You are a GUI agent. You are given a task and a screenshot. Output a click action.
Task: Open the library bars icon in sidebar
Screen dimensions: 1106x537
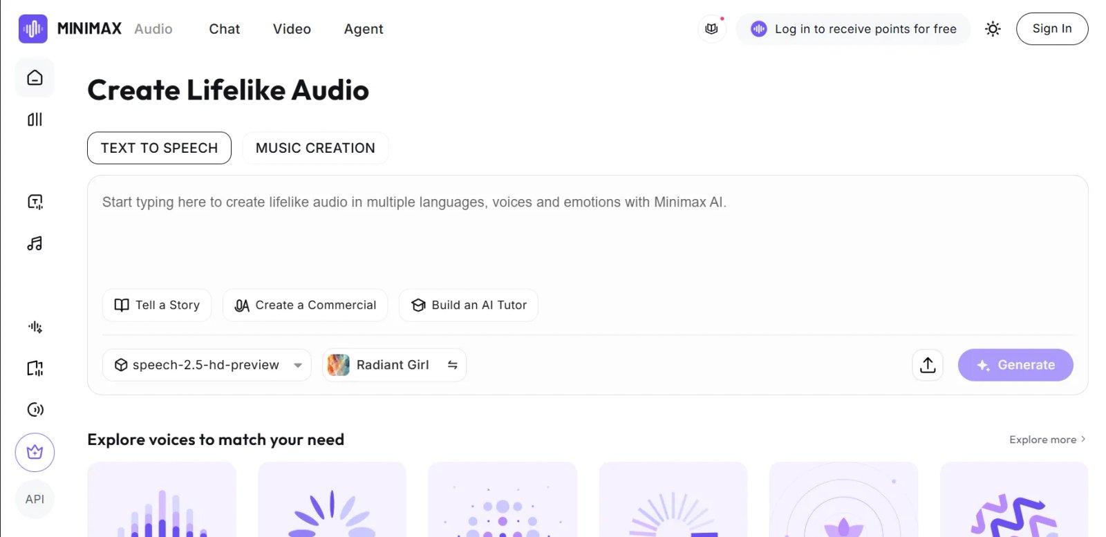35,120
